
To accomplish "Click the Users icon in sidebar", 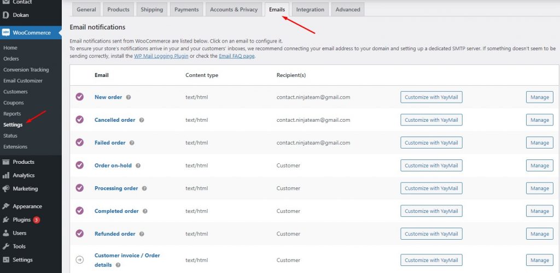I will pos(5,233).
